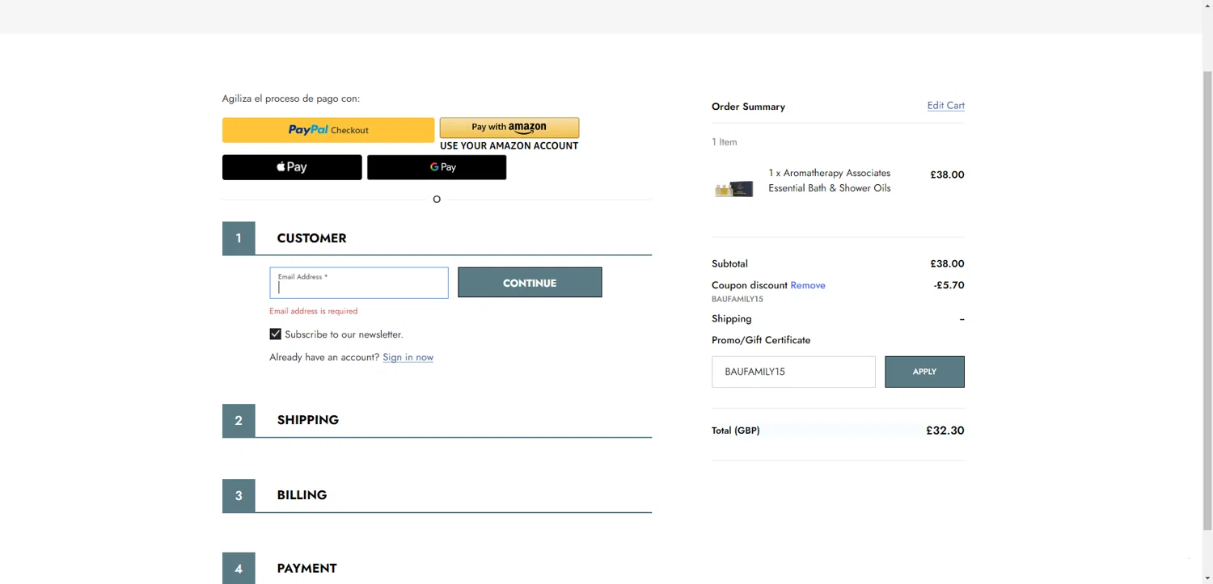Click the Aromatherapy Associates product thumbnail
Screen dimensions: 1213x584
[734, 189]
